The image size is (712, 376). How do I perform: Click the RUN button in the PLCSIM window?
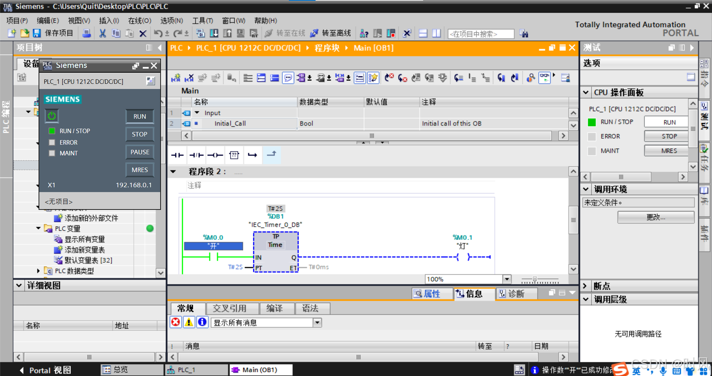140,116
